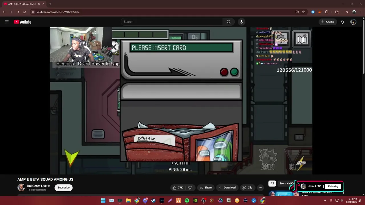Subscribe to Kai Cenat Live

click(x=64, y=188)
